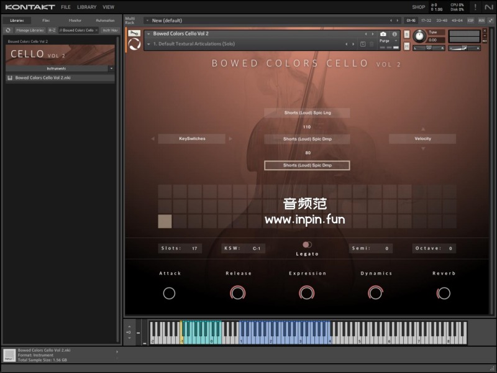
Task: Click the Native Instruments logo
Action: tap(488, 7)
